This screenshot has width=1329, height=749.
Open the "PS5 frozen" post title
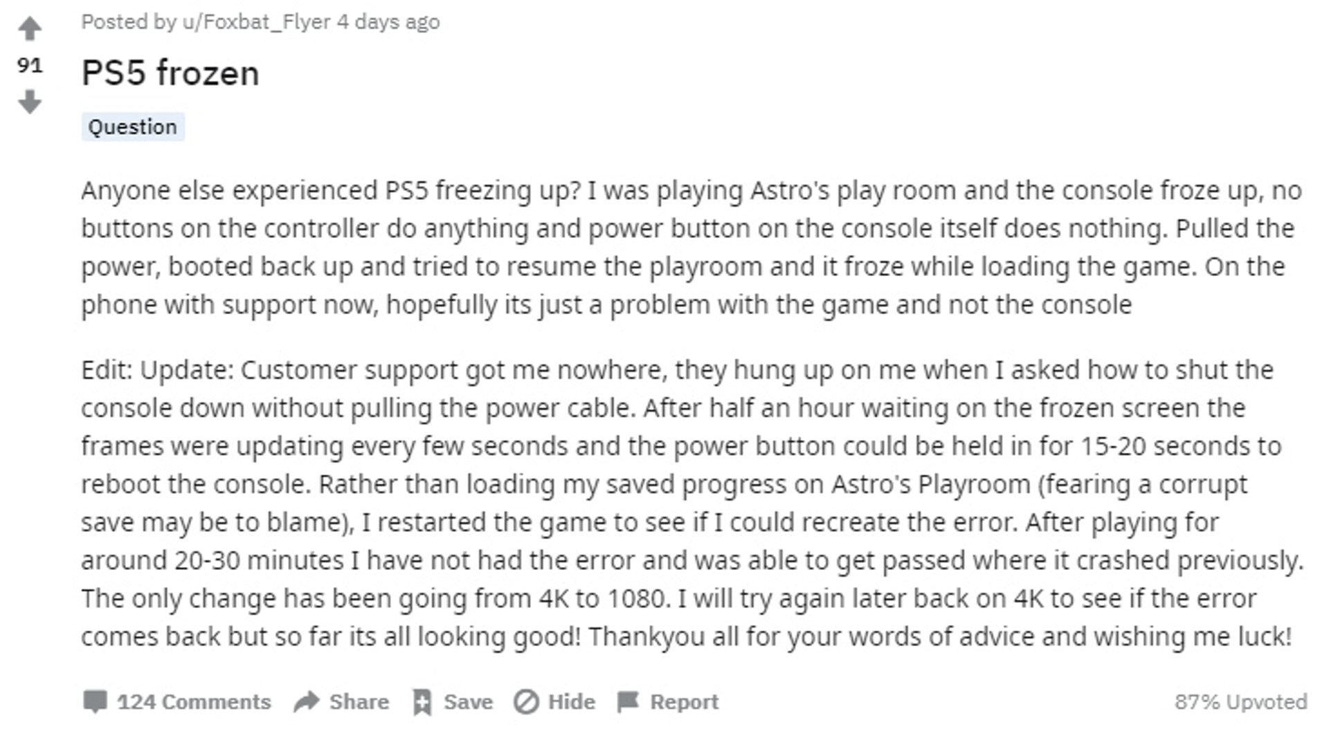(170, 73)
